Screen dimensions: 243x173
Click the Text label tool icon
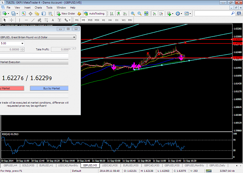tap(59, 20)
